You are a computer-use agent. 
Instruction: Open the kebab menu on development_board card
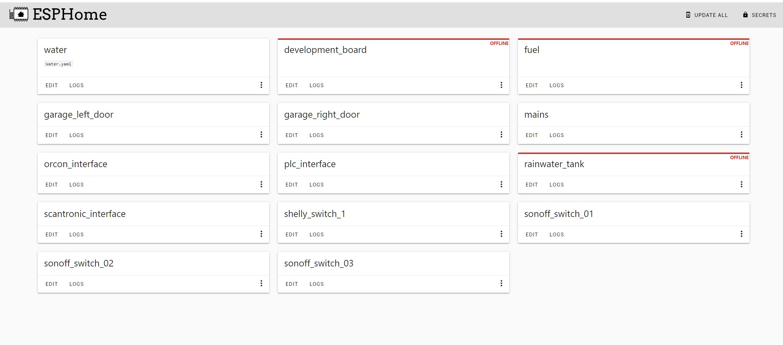[501, 85]
